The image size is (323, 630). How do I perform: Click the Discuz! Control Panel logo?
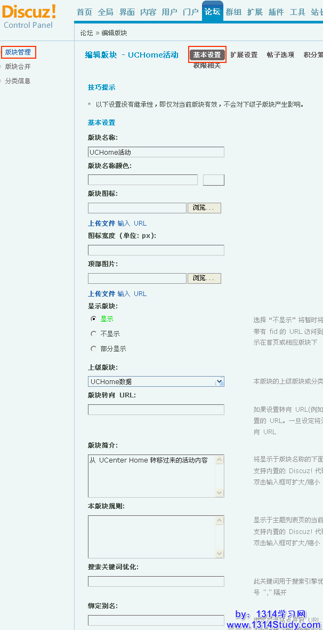[29, 16]
